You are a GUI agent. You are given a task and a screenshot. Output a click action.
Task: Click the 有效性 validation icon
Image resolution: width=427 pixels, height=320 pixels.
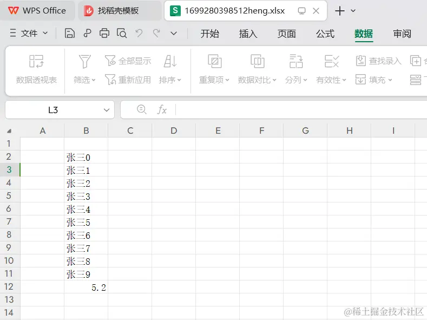[331, 61]
